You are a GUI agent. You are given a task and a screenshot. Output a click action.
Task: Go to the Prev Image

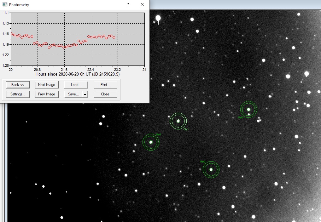pos(47,94)
